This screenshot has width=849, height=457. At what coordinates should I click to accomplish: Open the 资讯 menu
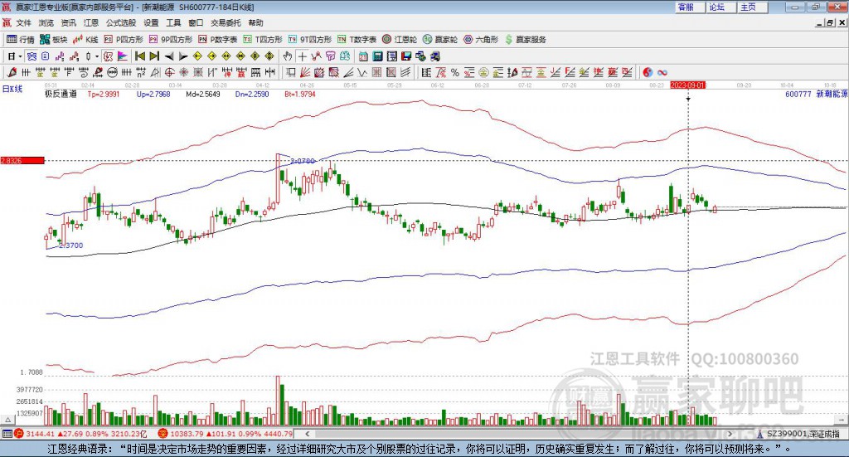point(68,22)
